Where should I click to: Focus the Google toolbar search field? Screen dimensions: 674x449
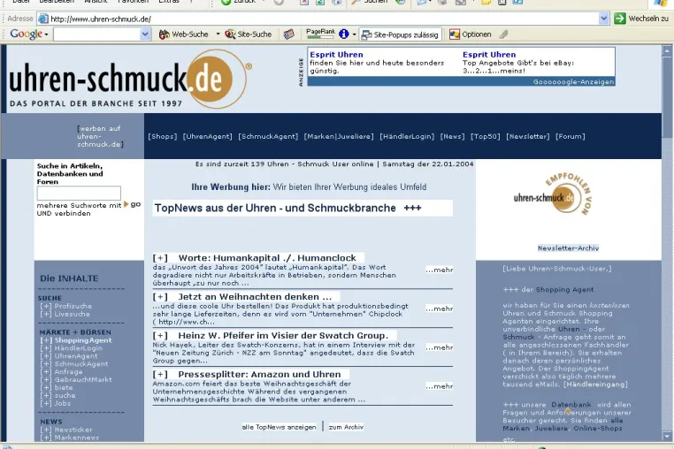[x=97, y=34]
